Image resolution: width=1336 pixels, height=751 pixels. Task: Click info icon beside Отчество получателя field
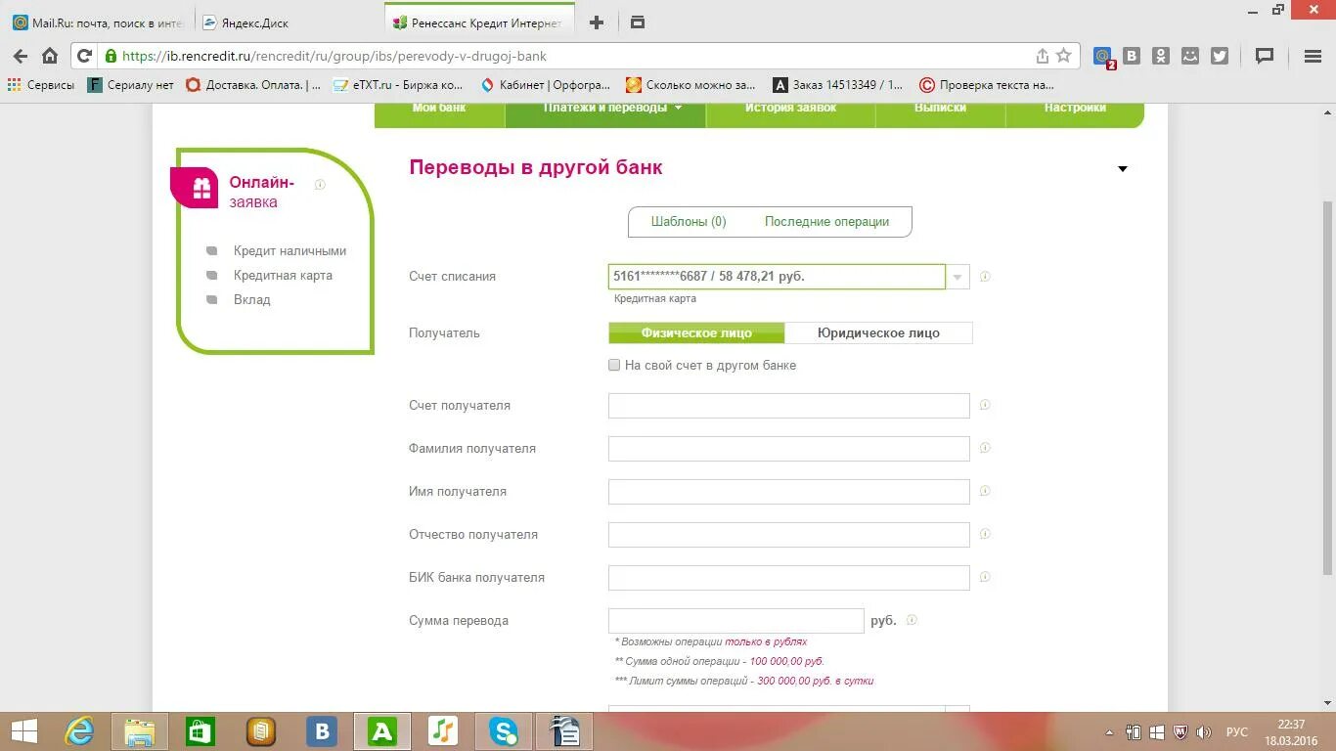[985, 534]
